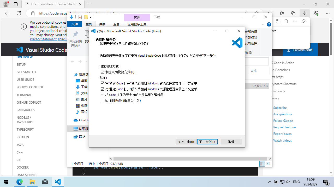Open the 文件 tab in File Explorer
This screenshot has width=334, height=187.
pyautogui.click(x=75, y=24)
